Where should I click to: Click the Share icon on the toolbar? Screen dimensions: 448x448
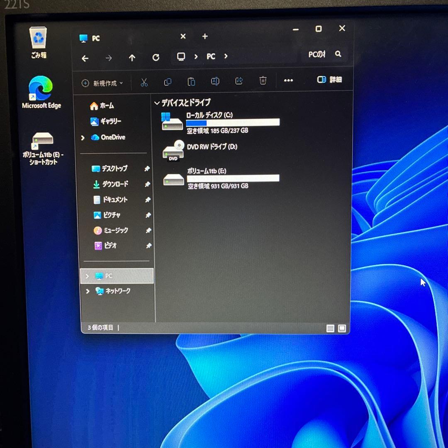[x=239, y=81]
